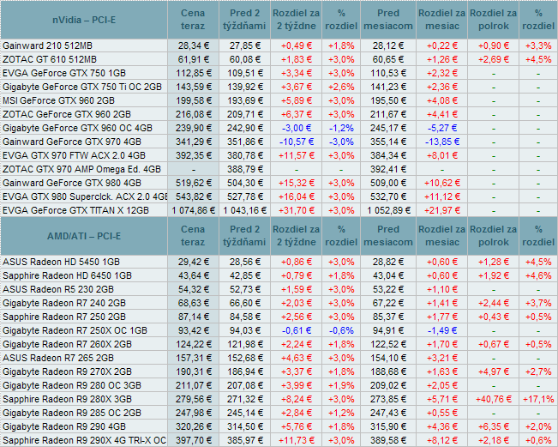Screen dimensions: 558x447
Task: Select Gigabyte Radeon R9 270X 2GB name
Action: coord(67,371)
